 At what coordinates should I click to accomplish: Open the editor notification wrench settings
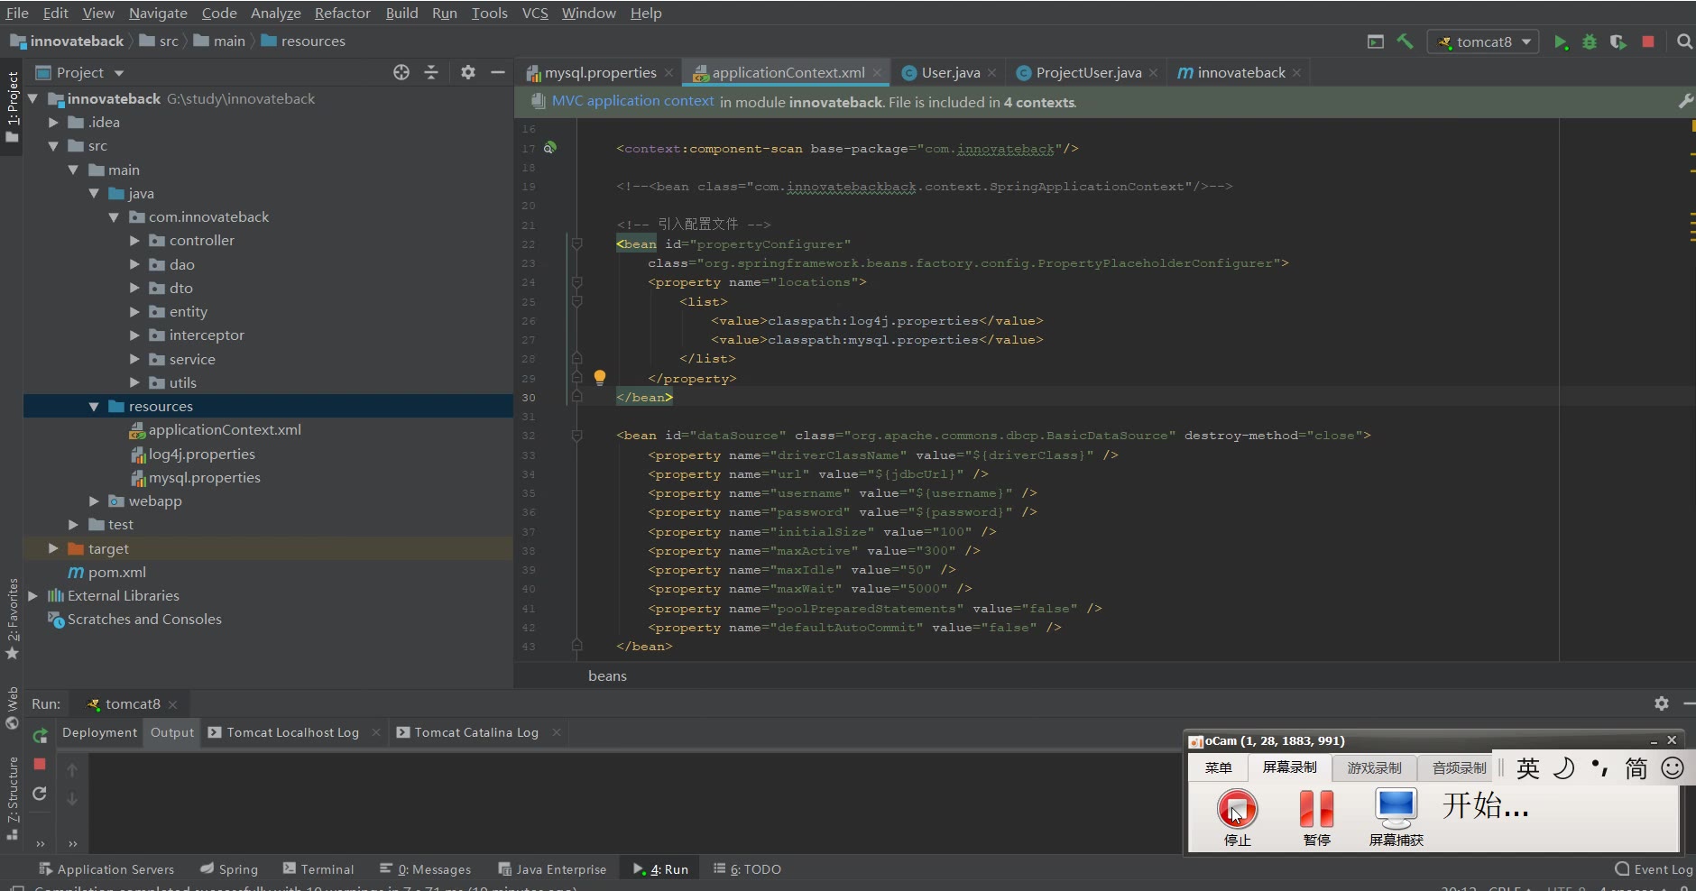1684,102
